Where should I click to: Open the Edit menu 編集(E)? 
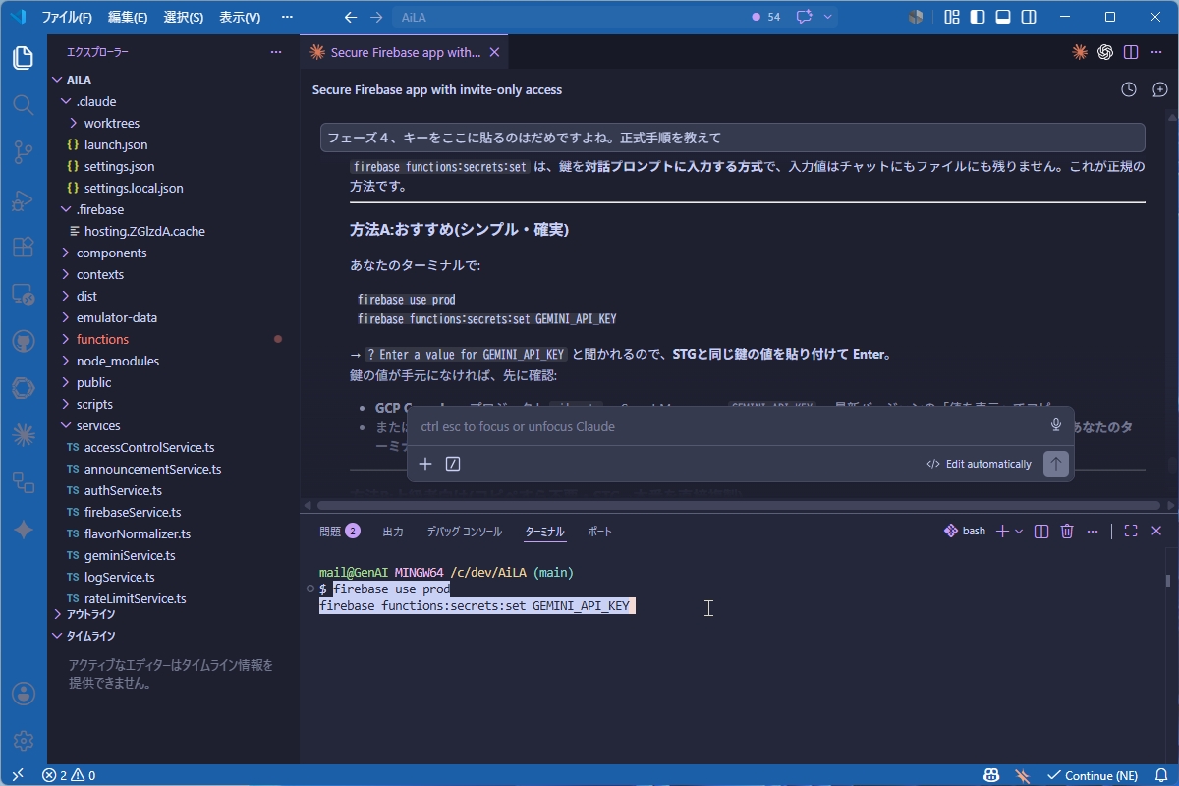[128, 17]
